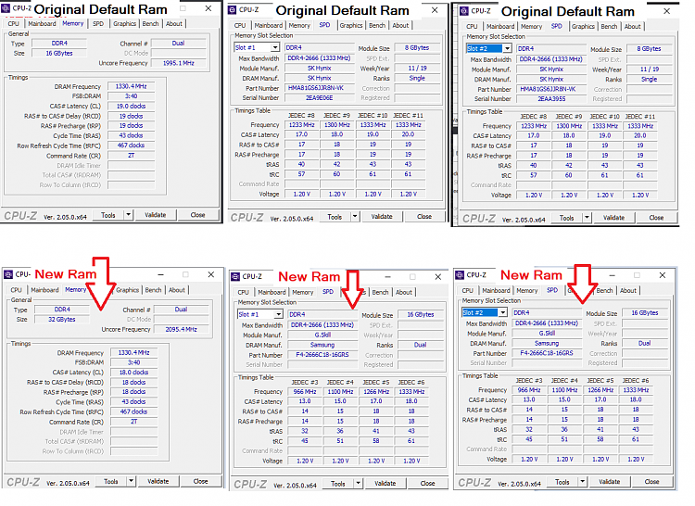Open Slot #1 dropdown in Original Ram SPD window
The width and height of the screenshot is (695, 506).
[275, 47]
